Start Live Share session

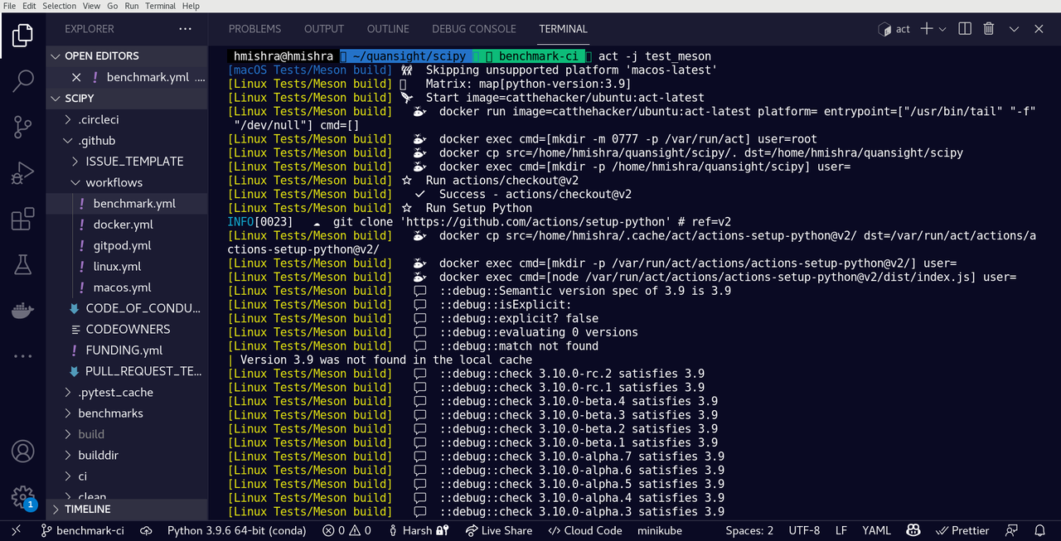pos(499,530)
